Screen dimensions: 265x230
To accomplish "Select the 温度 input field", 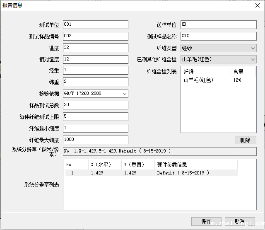I will pos(95,48).
